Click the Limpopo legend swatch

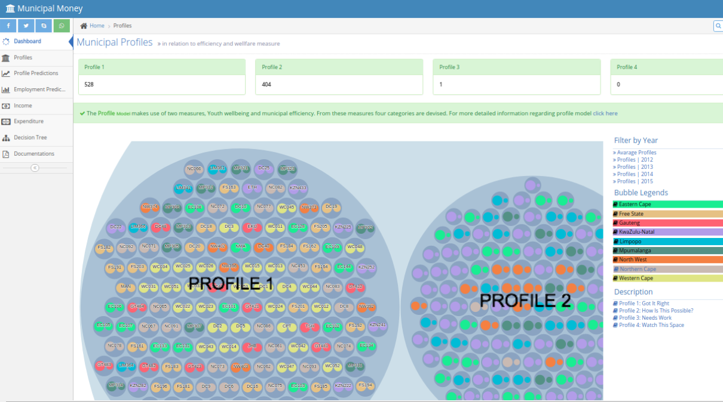(x=668, y=242)
